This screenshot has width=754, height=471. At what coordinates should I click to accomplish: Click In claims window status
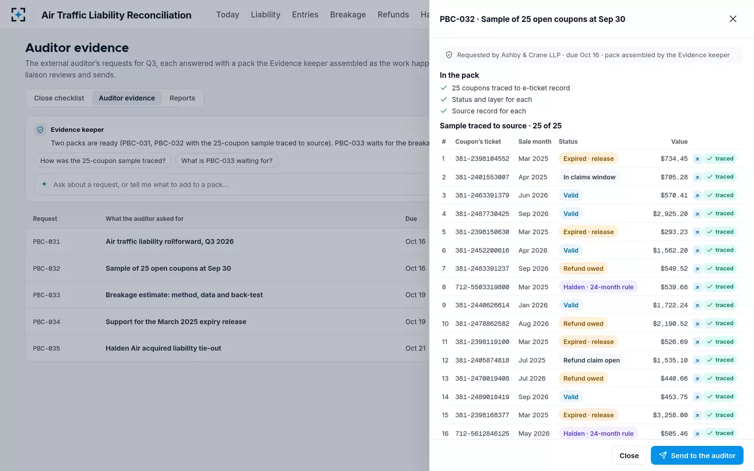point(589,177)
